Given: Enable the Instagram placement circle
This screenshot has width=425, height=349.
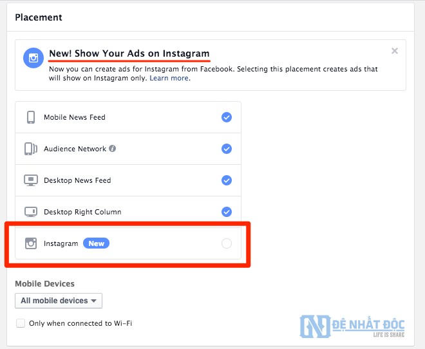Looking at the screenshot, I should point(226,243).
